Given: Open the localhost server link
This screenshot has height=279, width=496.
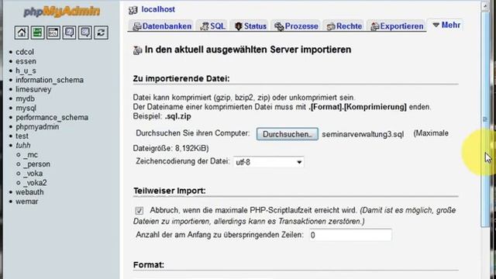Looking at the screenshot, I should pos(158,9).
